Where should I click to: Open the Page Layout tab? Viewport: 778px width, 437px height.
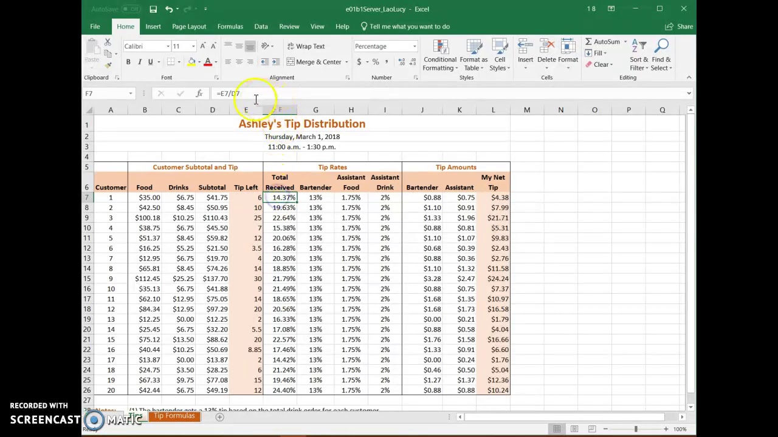tap(189, 27)
